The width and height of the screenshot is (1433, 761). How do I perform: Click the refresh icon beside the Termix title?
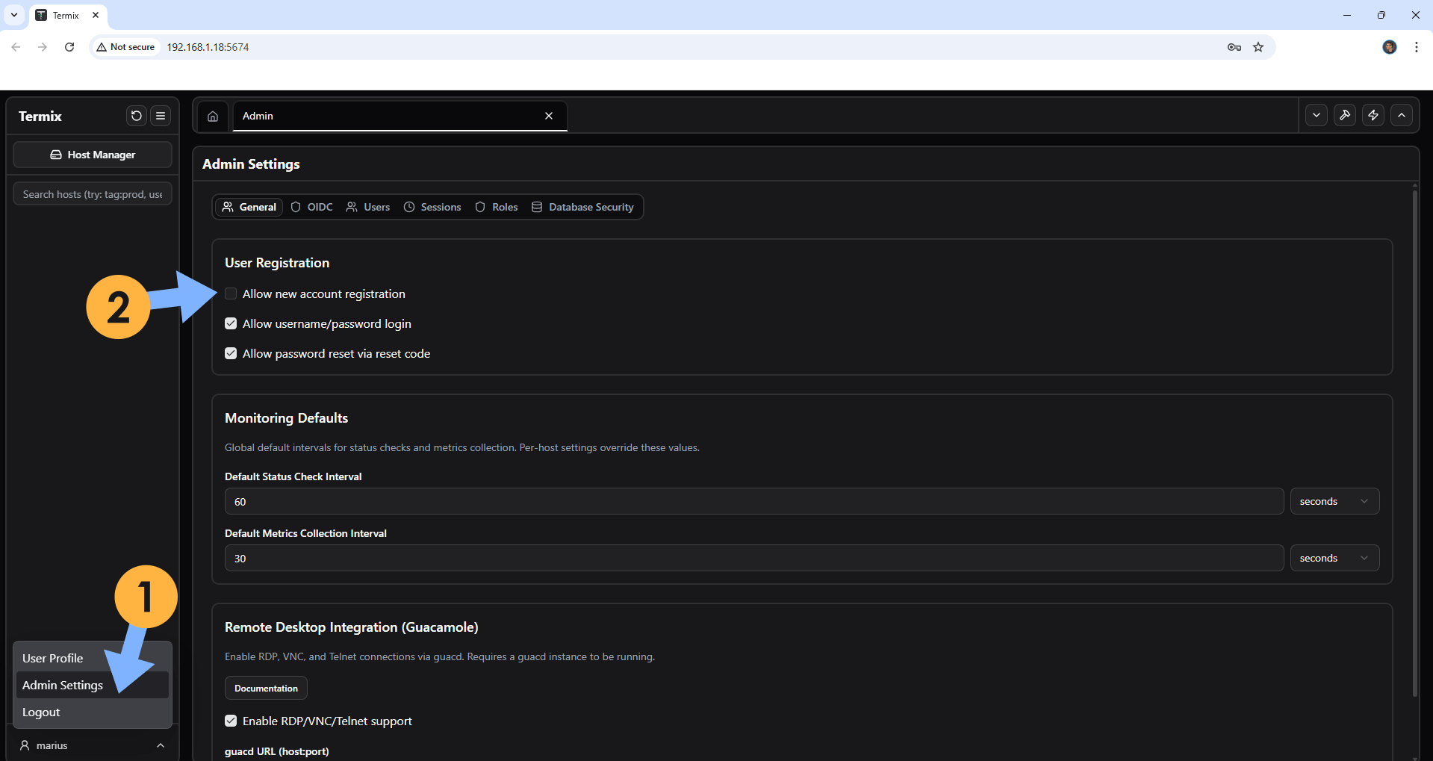pos(136,116)
